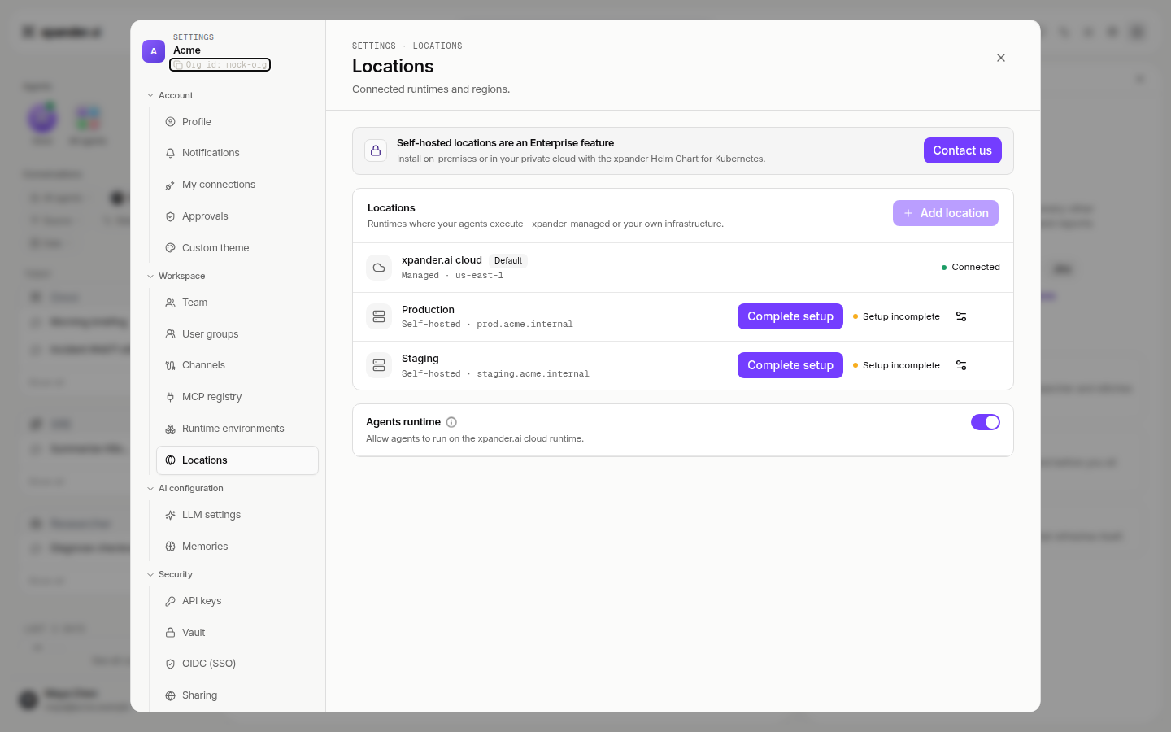1171x732 pixels.
Task: Click the server icon for Production location
Action: pos(379,316)
